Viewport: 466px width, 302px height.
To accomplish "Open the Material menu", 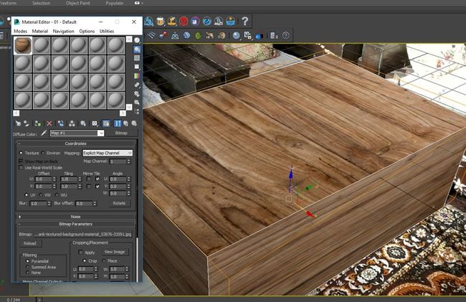I will [x=40, y=32].
